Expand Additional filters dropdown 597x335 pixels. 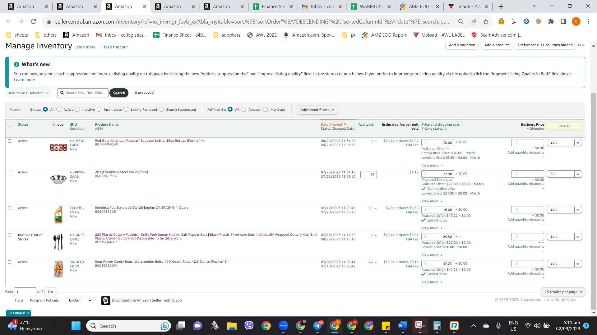(x=317, y=110)
